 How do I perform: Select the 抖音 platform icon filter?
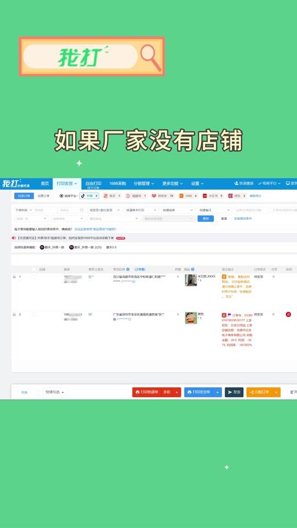tap(83, 196)
